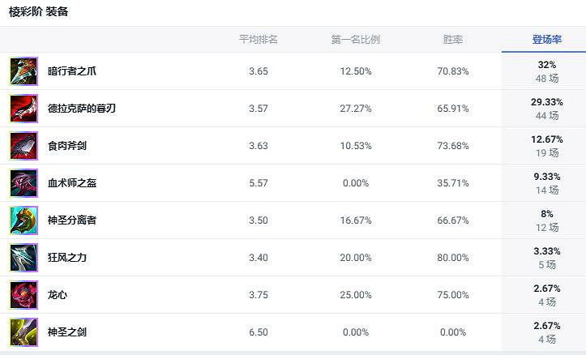Open the 暗行者之爪 item name link

(x=71, y=71)
